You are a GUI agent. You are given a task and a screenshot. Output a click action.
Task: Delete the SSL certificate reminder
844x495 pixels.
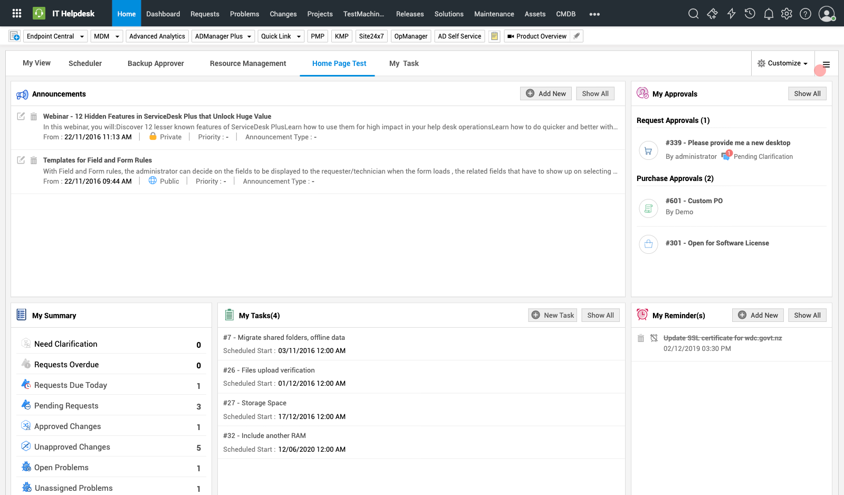click(641, 338)
